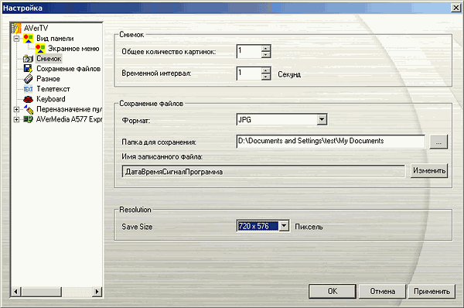464x308 pixels.
Task: Click tree panel scrollbar right arrow
Action: [97, 292]
